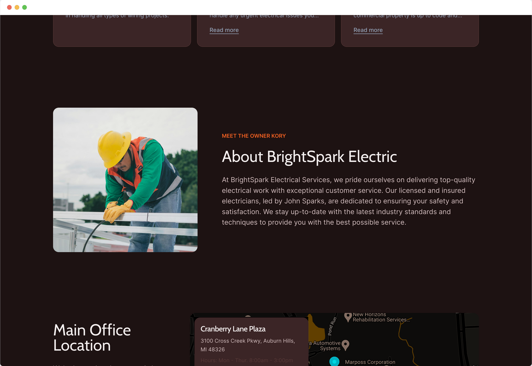Click the Mon - Thur. office hours line
The height and width of the screenshot is (366, 532).
(247, 360)
